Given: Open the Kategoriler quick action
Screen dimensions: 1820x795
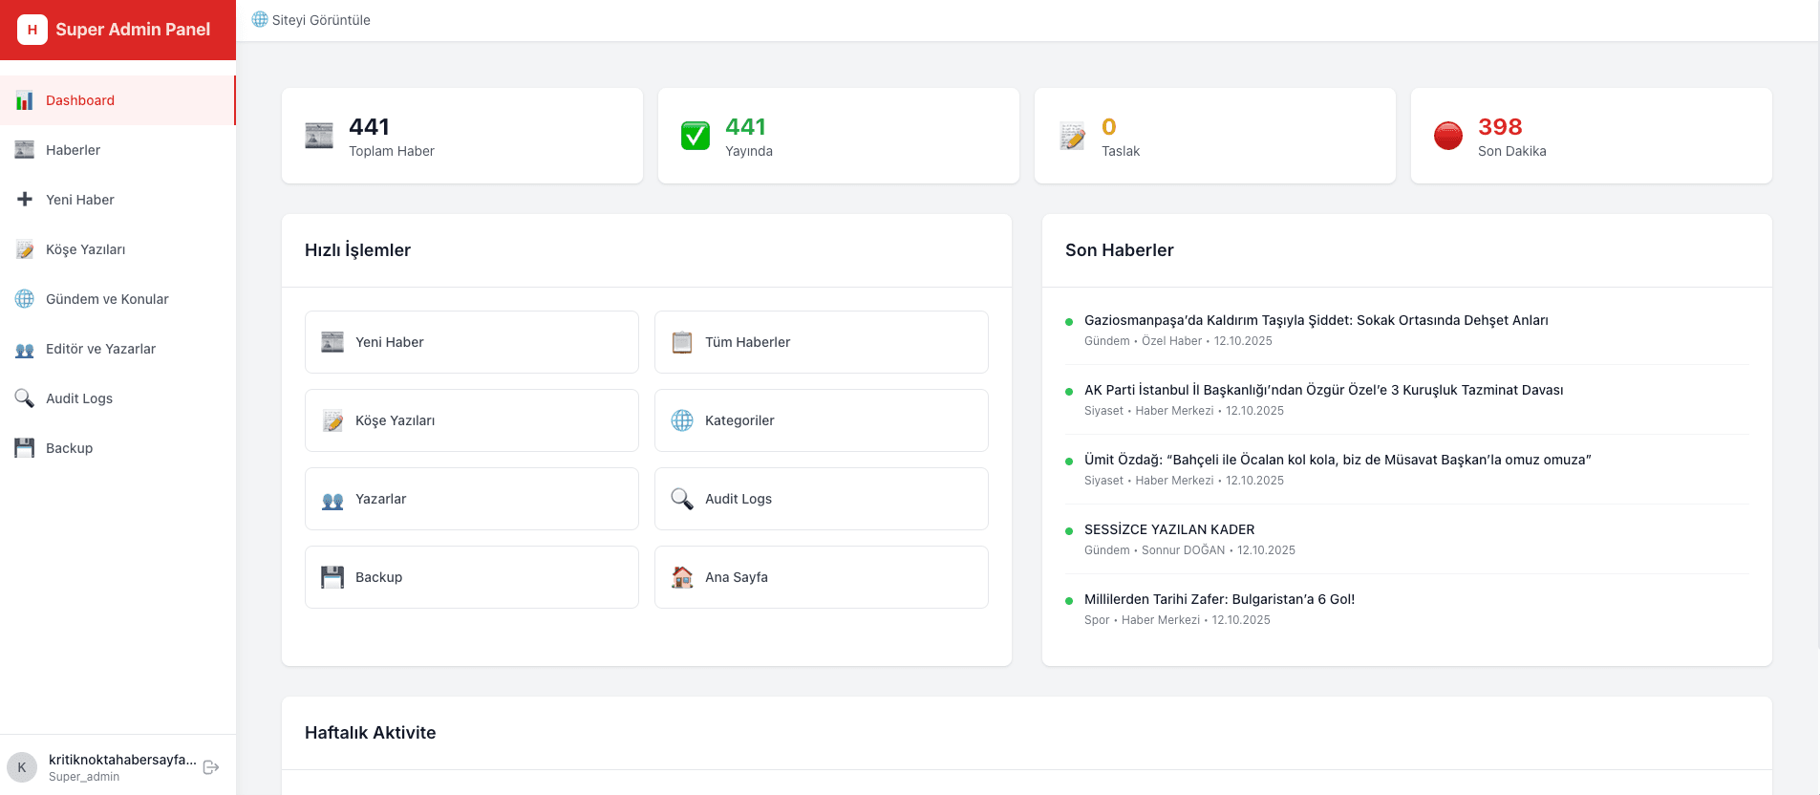Looking at the screenshot, I should coord(822,420).
